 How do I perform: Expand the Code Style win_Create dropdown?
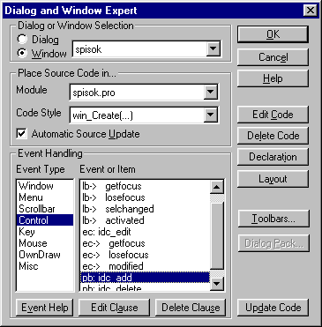211,115
